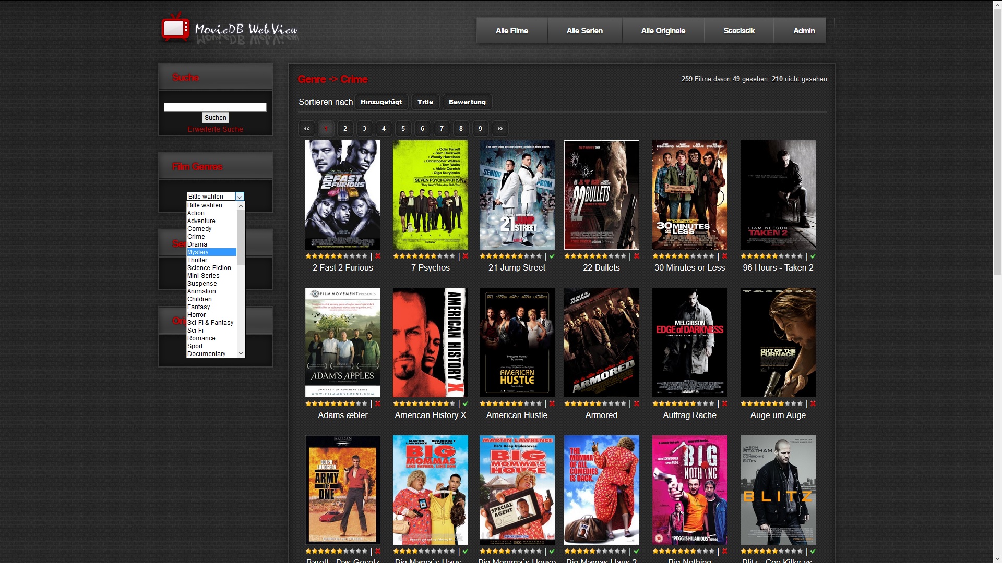This screenshot has height=563, width=1002.
Task: Open the Statistik menu tab
Action: (x=739, y=31)
